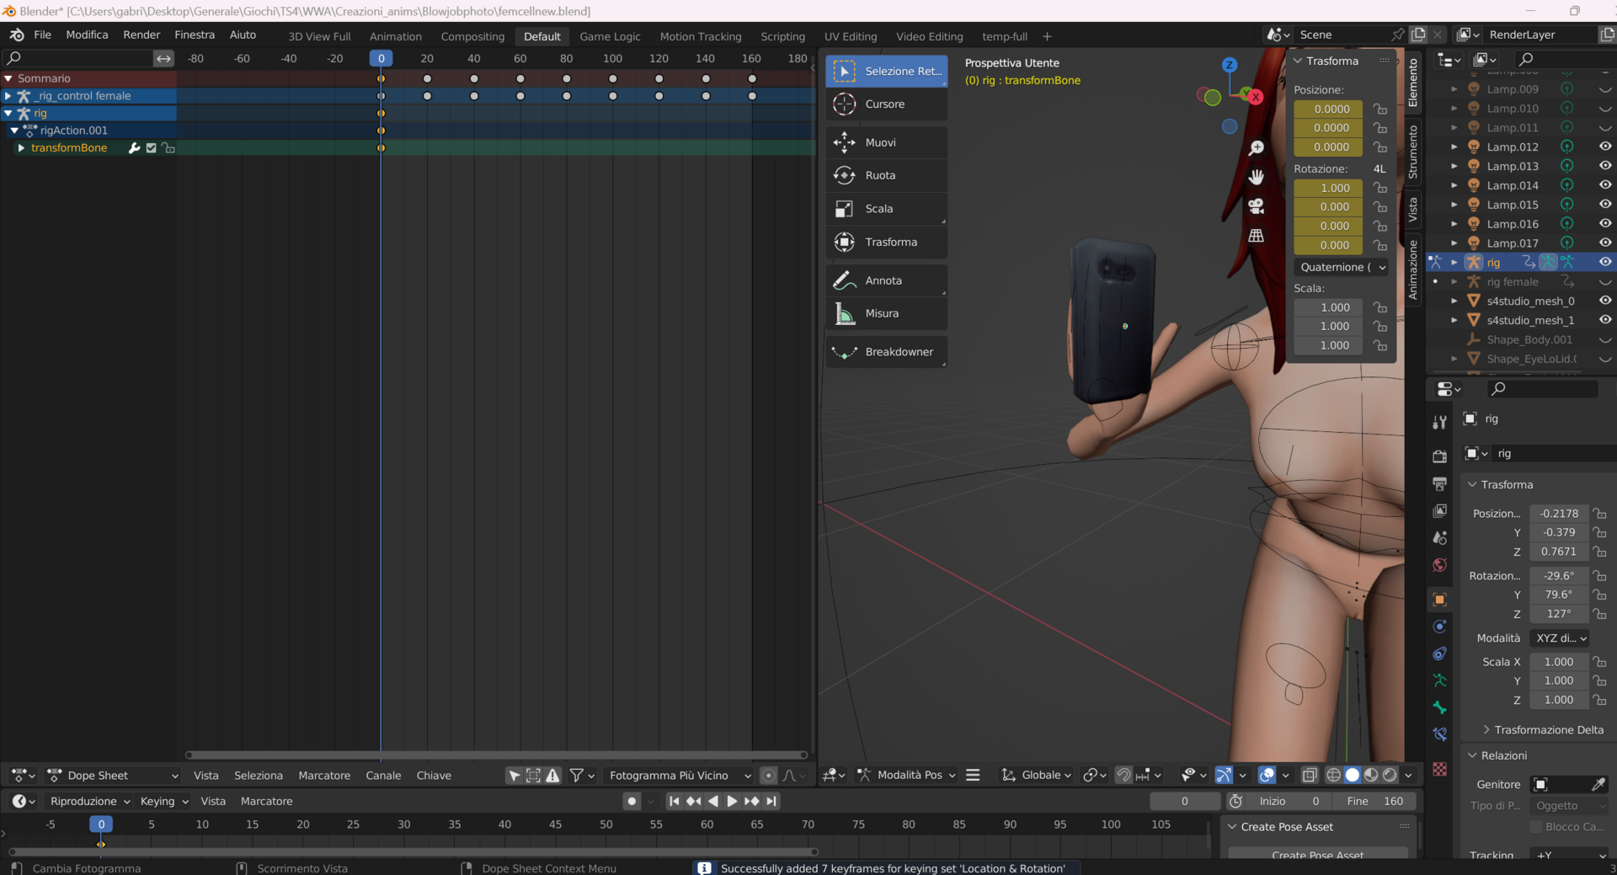Toggle lock on Posizione X field
Viewport: 1617px width, 875px height.
coord(1600,513)
